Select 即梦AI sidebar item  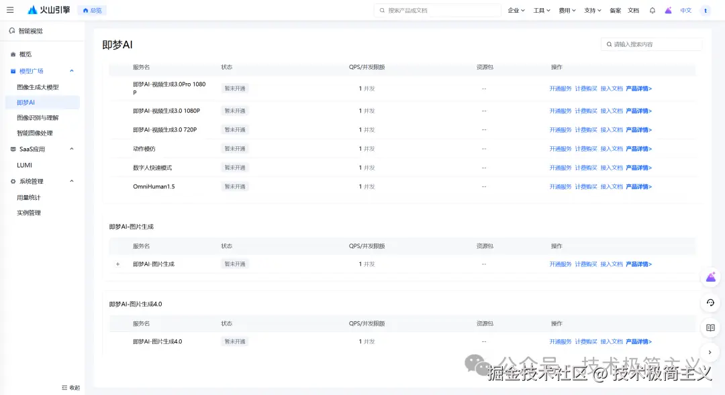(x=42, y=102)
